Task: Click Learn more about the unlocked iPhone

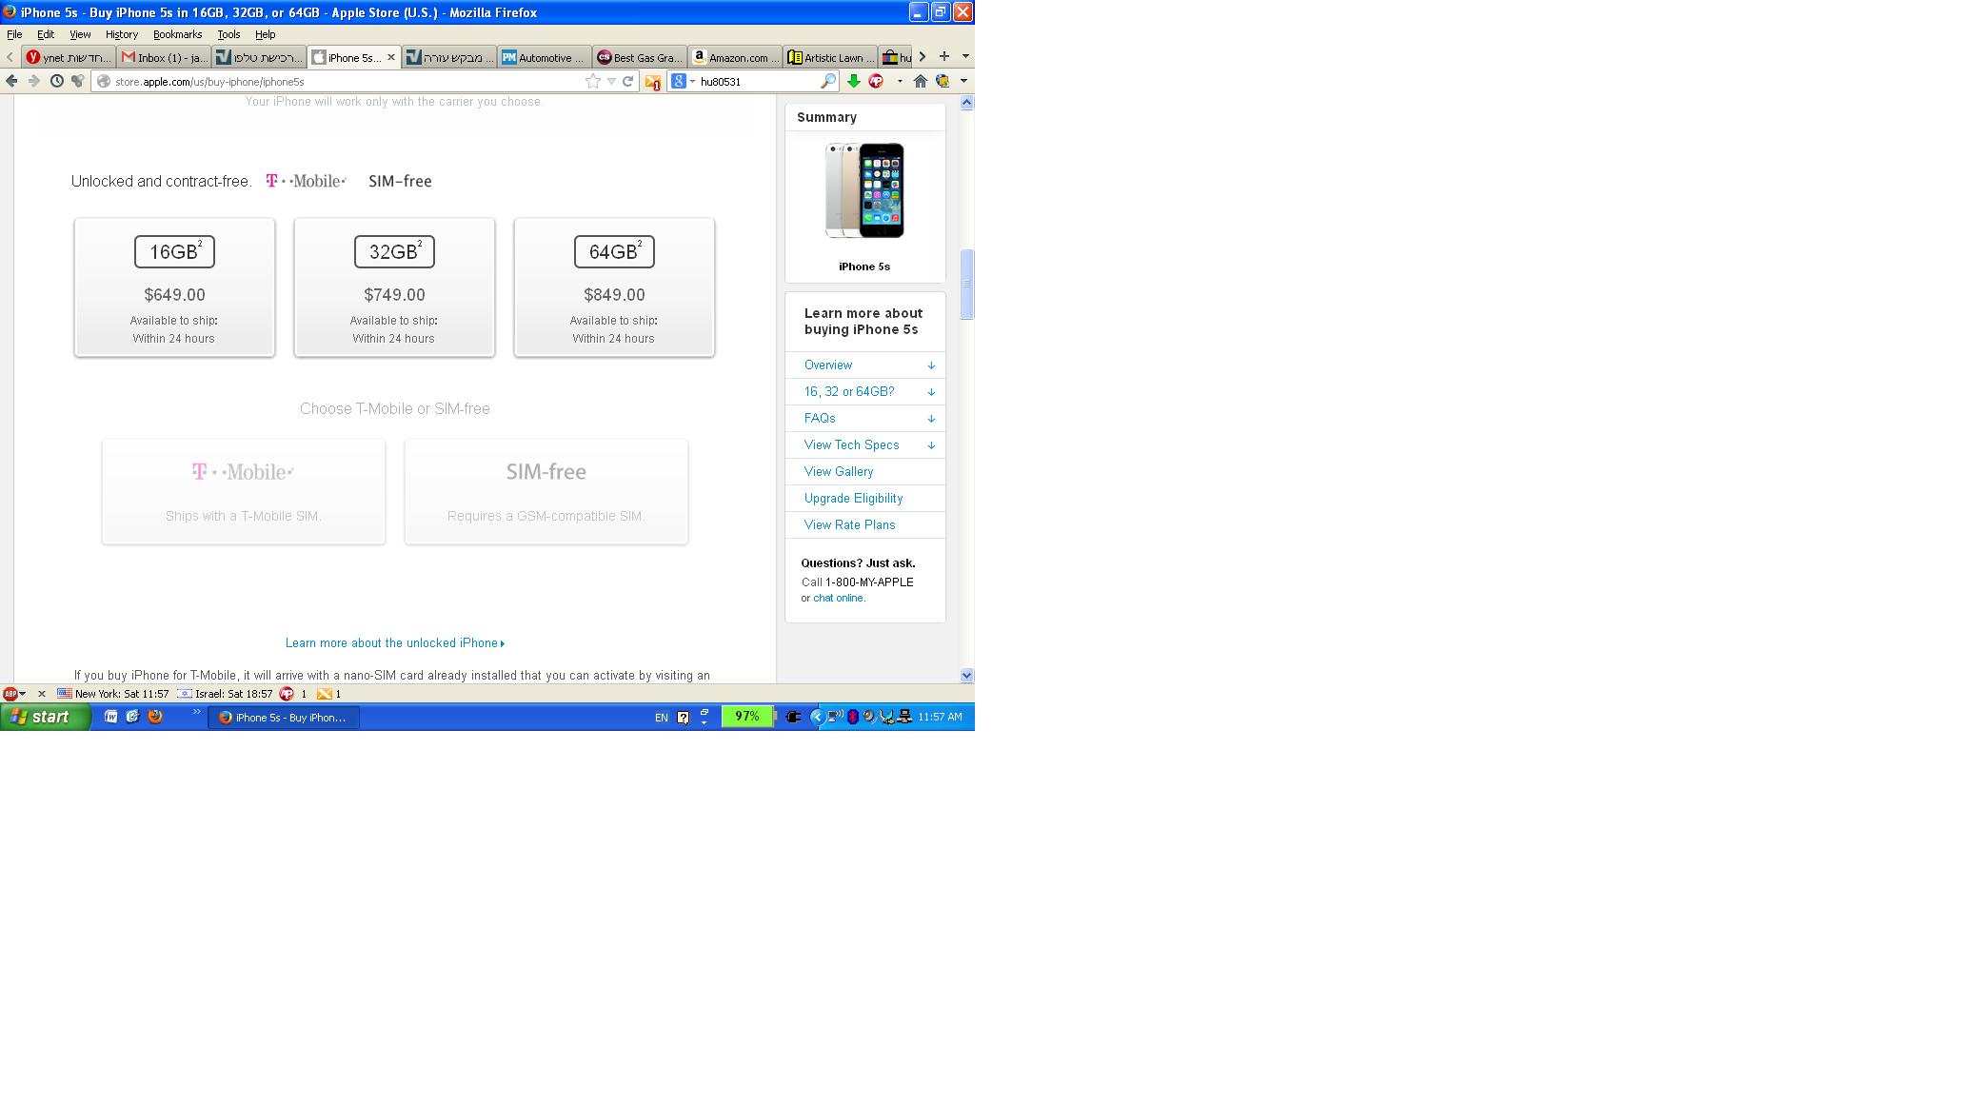Action: (394, 643)
